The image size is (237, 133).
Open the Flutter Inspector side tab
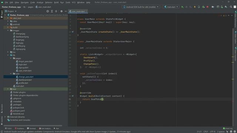pyautogui.click(x=236, y=54)
